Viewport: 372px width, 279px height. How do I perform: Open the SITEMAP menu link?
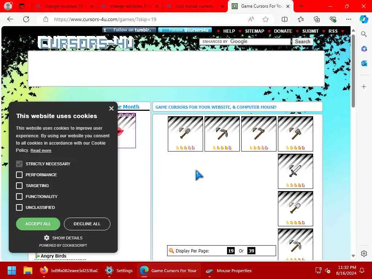tap(255, 31)
